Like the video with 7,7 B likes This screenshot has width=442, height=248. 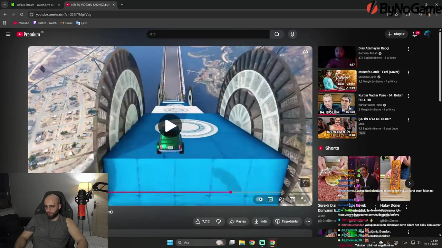coord(202,221)
